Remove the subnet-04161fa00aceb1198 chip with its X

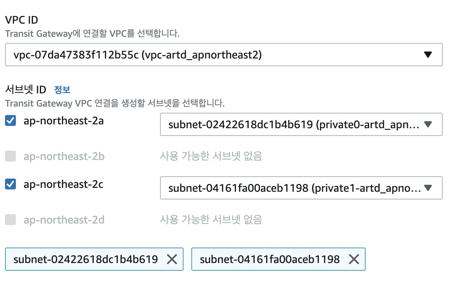tap(354, 259)
